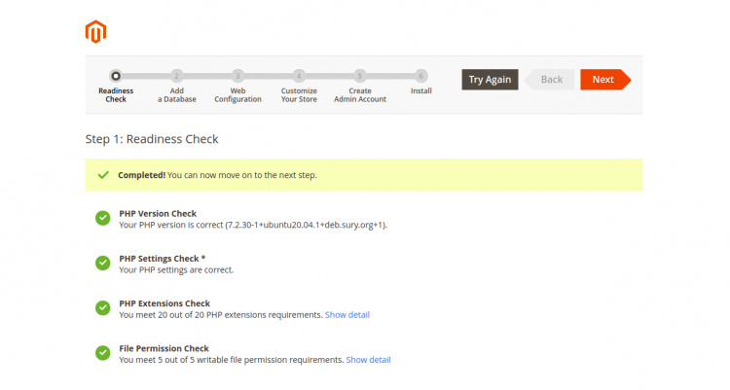The height and width of the screenshot is (390, 730).
Task: Go to step 2 Add a Database
Action: coord(176,75)
